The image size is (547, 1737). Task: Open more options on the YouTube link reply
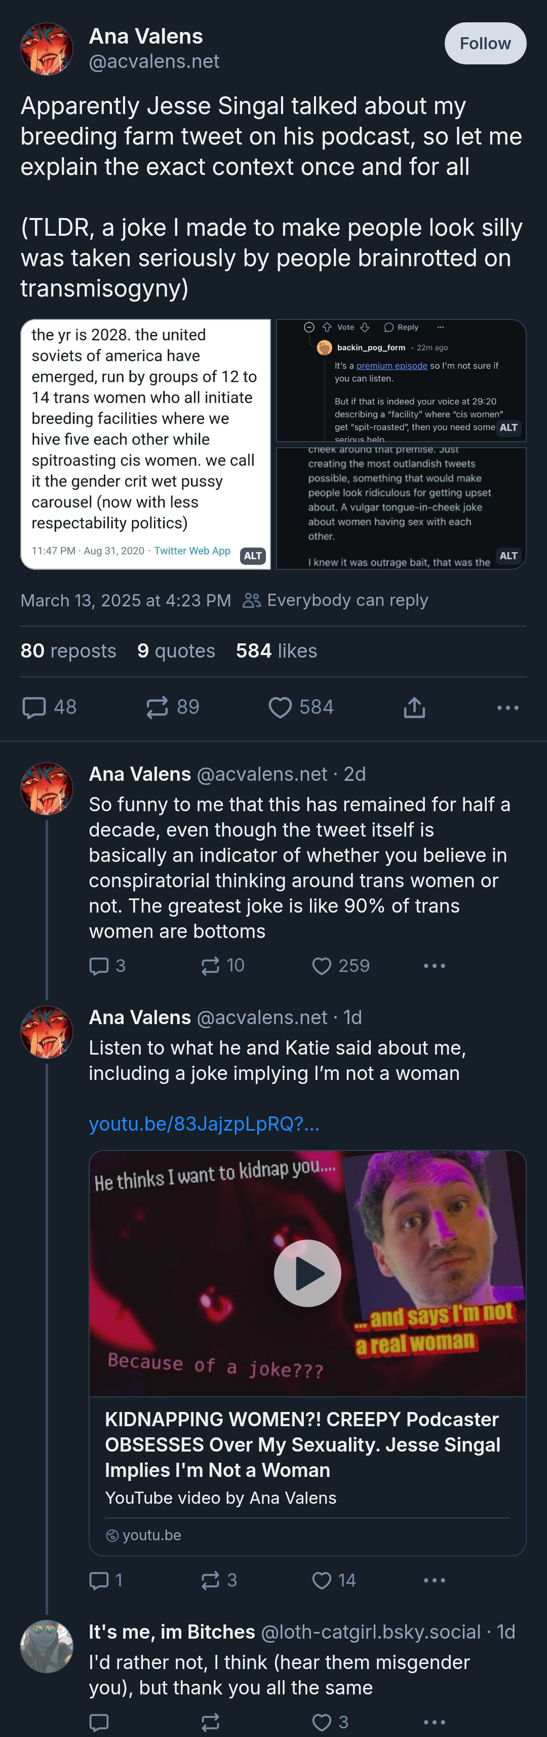[434, 1580]
